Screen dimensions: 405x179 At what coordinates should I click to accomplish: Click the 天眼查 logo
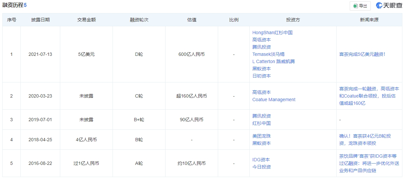point(389,6)
